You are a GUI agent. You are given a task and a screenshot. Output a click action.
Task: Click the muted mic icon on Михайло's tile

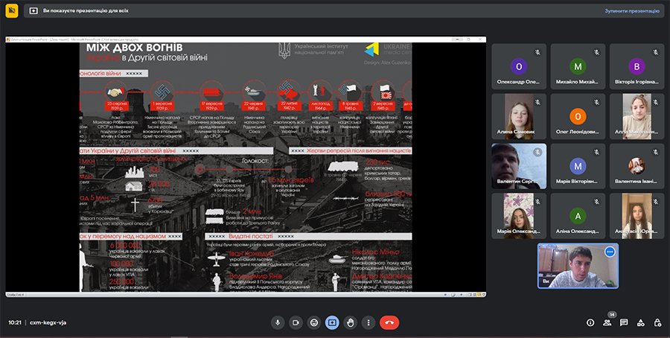tap(597, 53)
